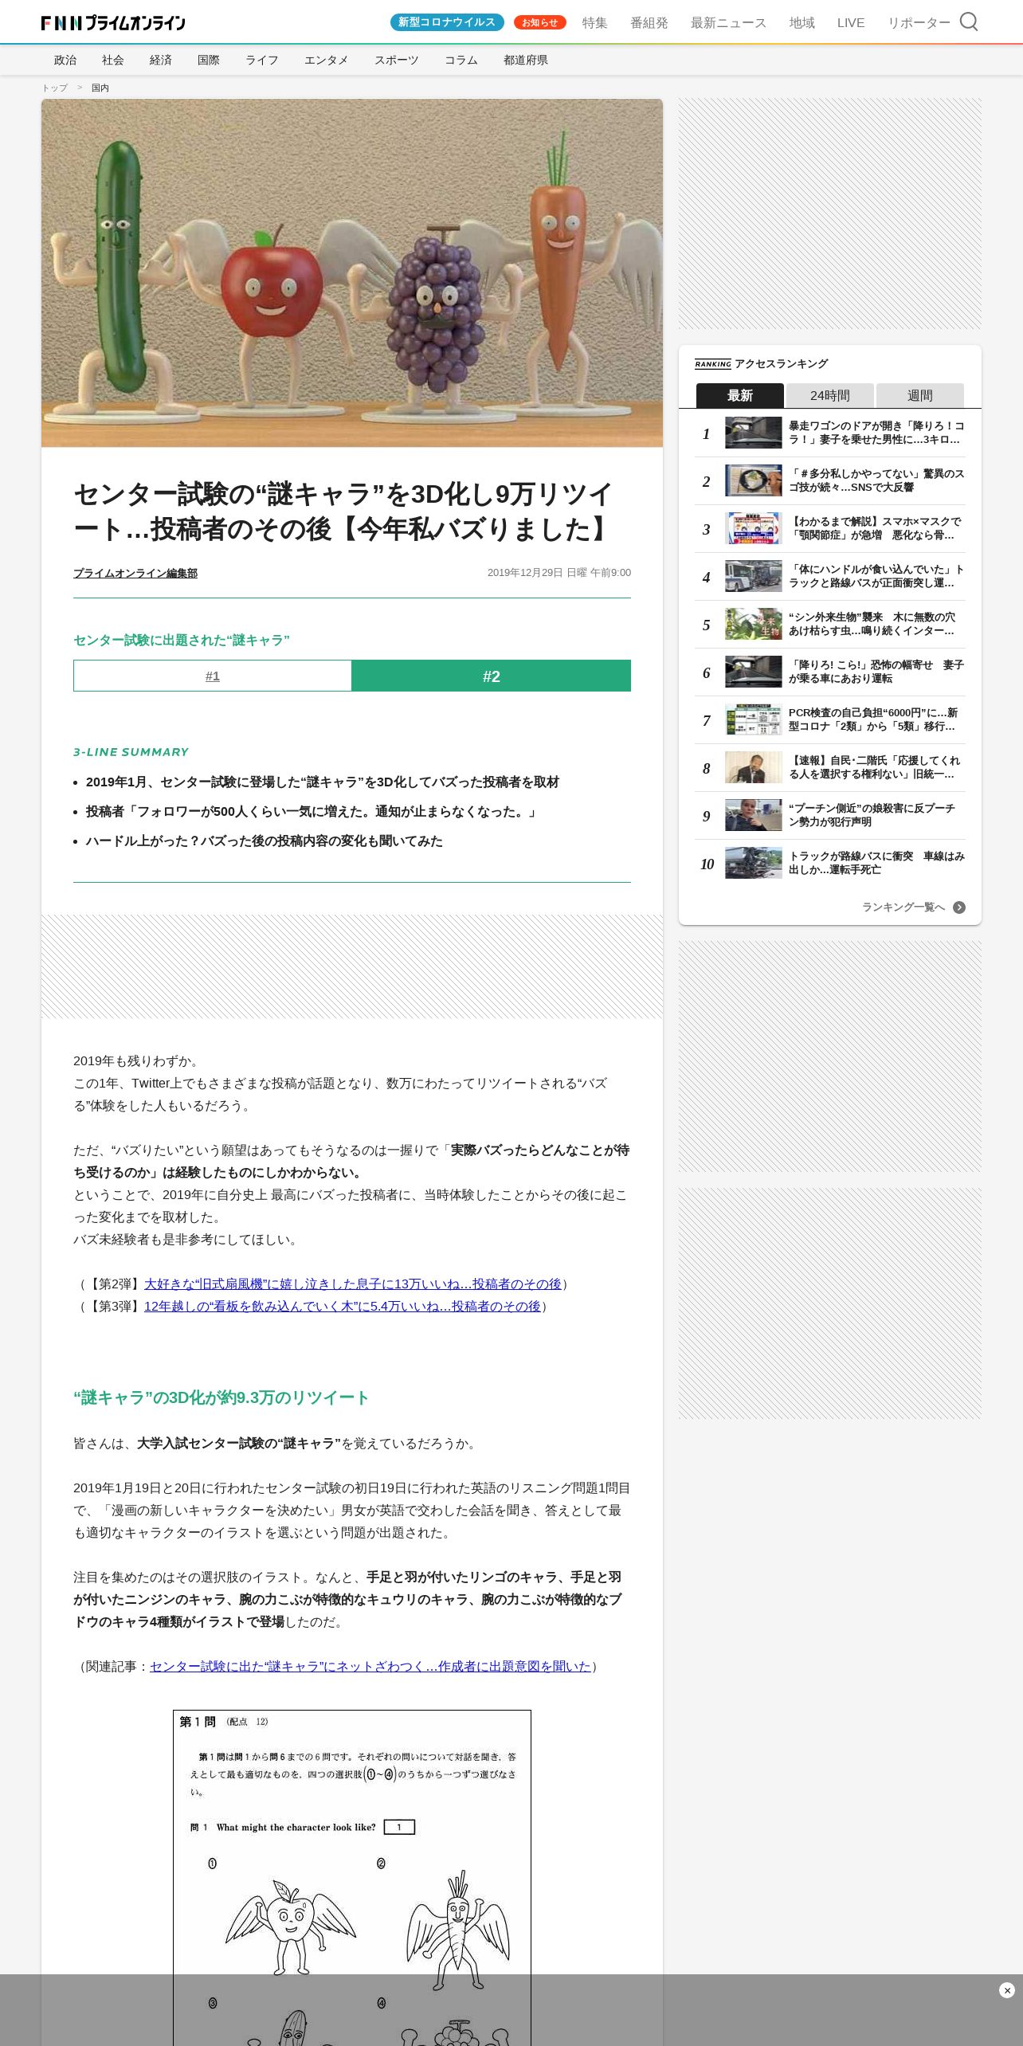Image resolution: width=1023 pixels, height=2046 pixels.
Task: Click the ranking 10 truck thumbnail
Action: 754,863
